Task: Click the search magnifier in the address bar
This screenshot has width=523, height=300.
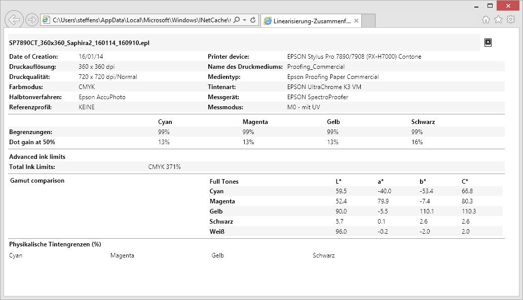Action: pos(237,20)
